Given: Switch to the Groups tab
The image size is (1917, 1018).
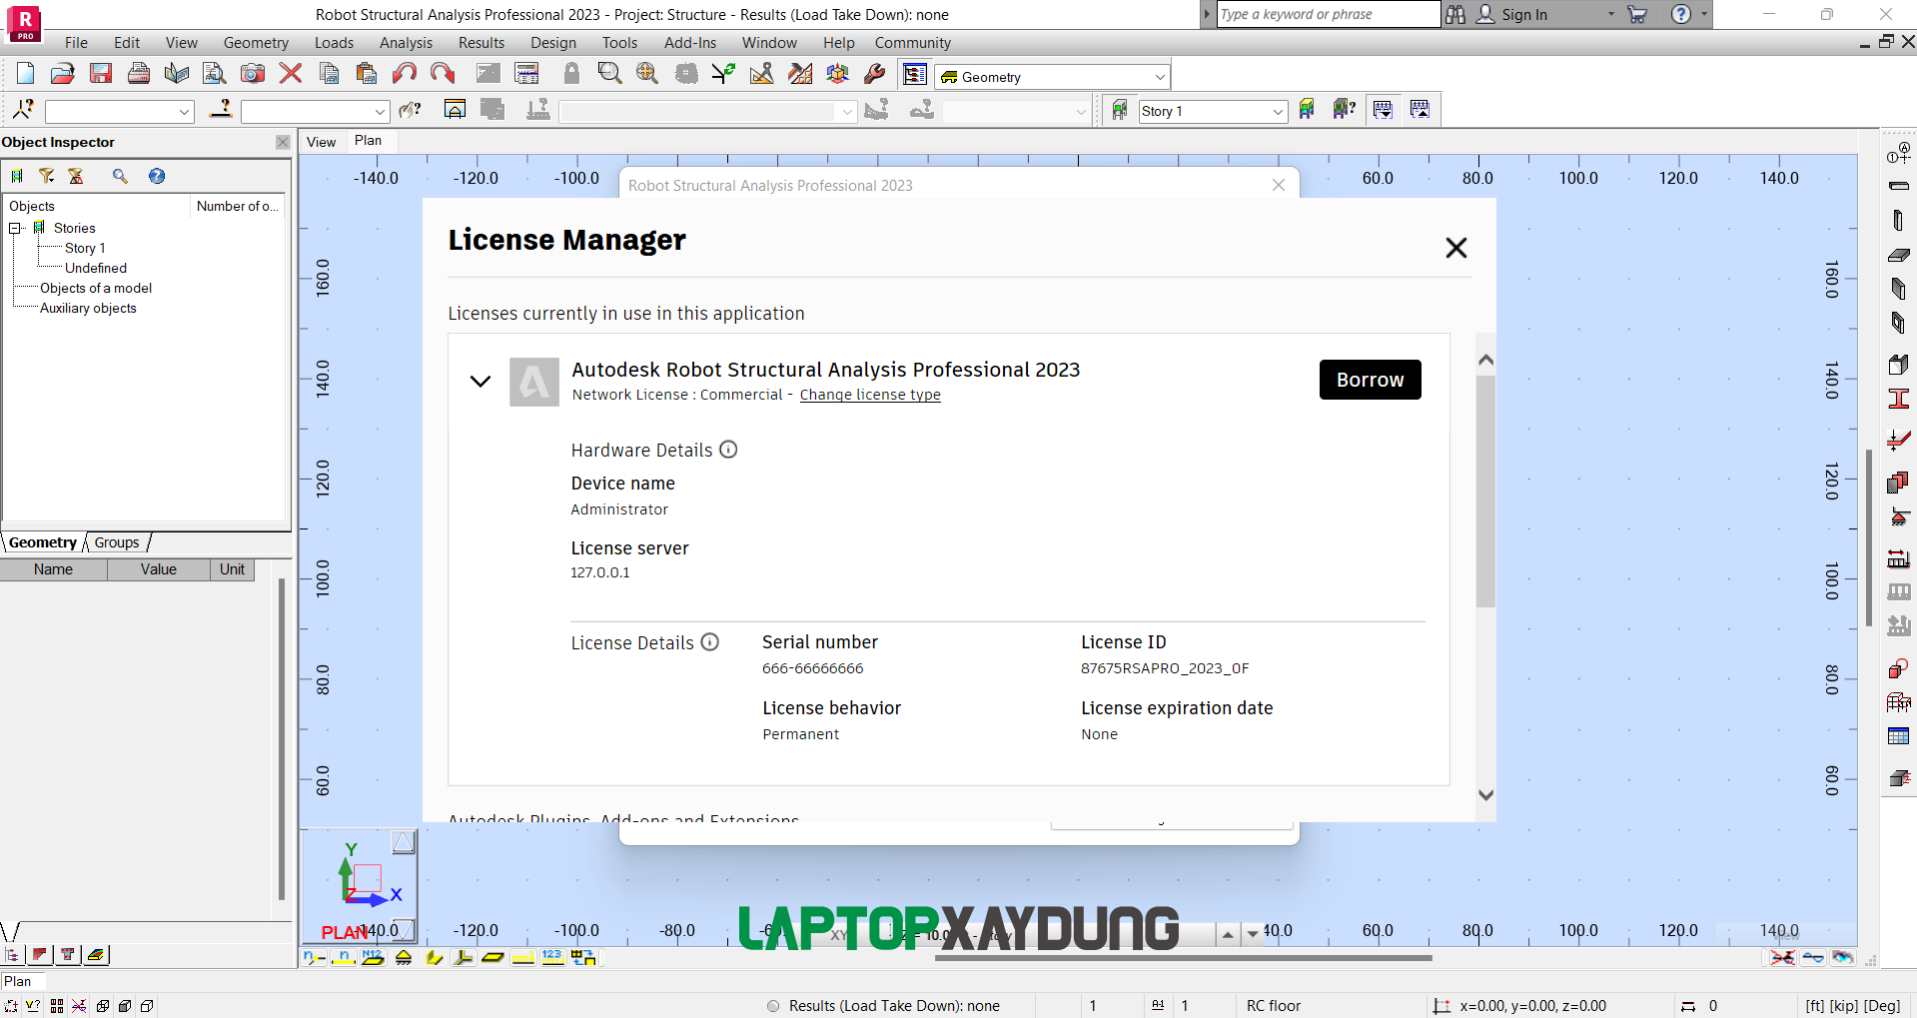Looking at the screenshot, I should point(116,542).
